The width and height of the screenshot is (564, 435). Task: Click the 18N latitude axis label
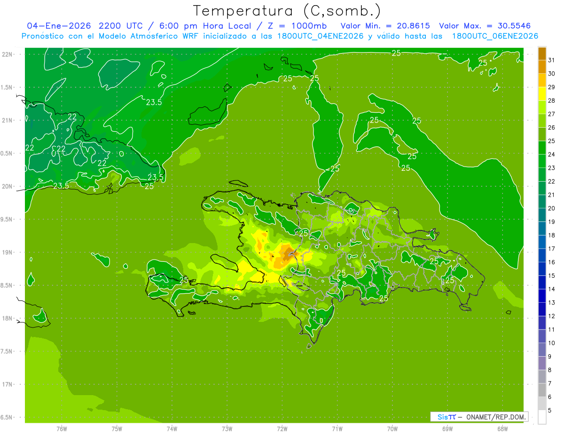[7, 318]
